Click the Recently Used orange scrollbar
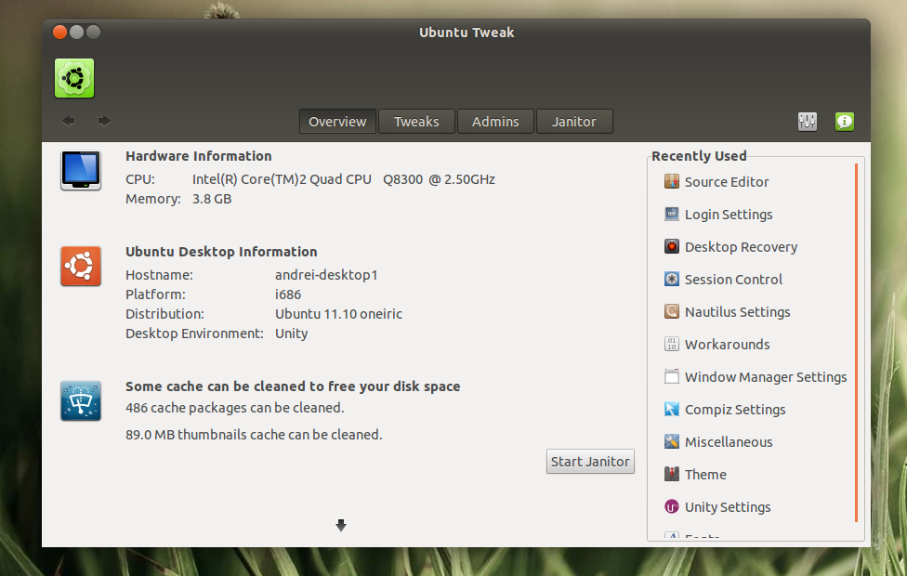 coord(856,343)
